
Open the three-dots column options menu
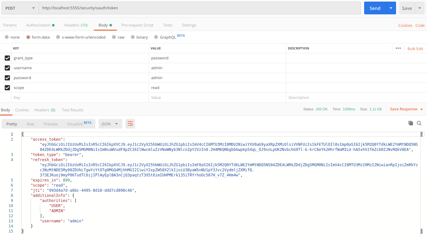click(x=398, y=48)
